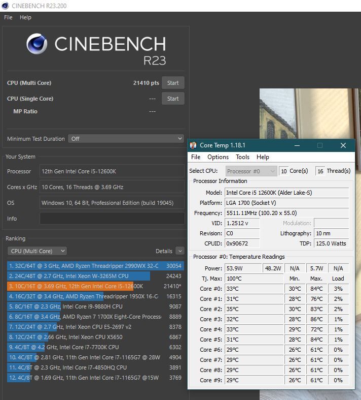Click the Cinebench R23 sphere logo
This screenshot has width=361, height=400.
click(x=37, y=44)
